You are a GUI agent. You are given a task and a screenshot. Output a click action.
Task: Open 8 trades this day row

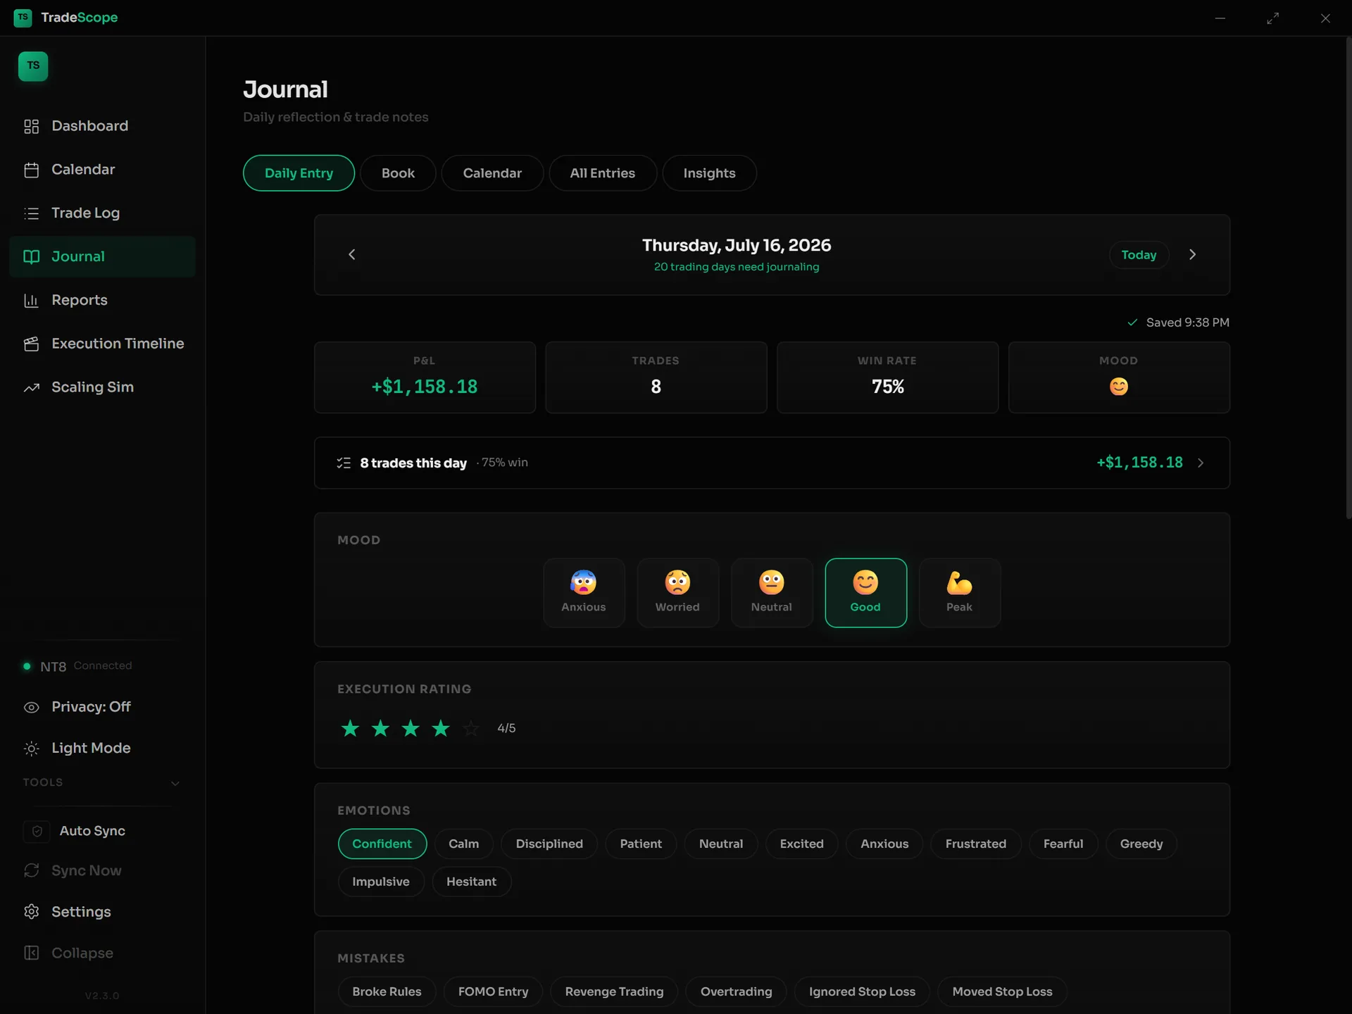click(x=772, y=463)
